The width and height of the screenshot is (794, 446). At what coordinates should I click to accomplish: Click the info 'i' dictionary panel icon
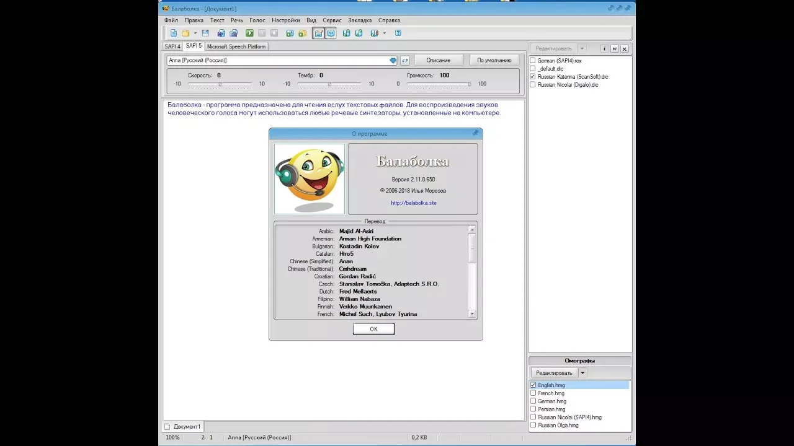[605, 48]
